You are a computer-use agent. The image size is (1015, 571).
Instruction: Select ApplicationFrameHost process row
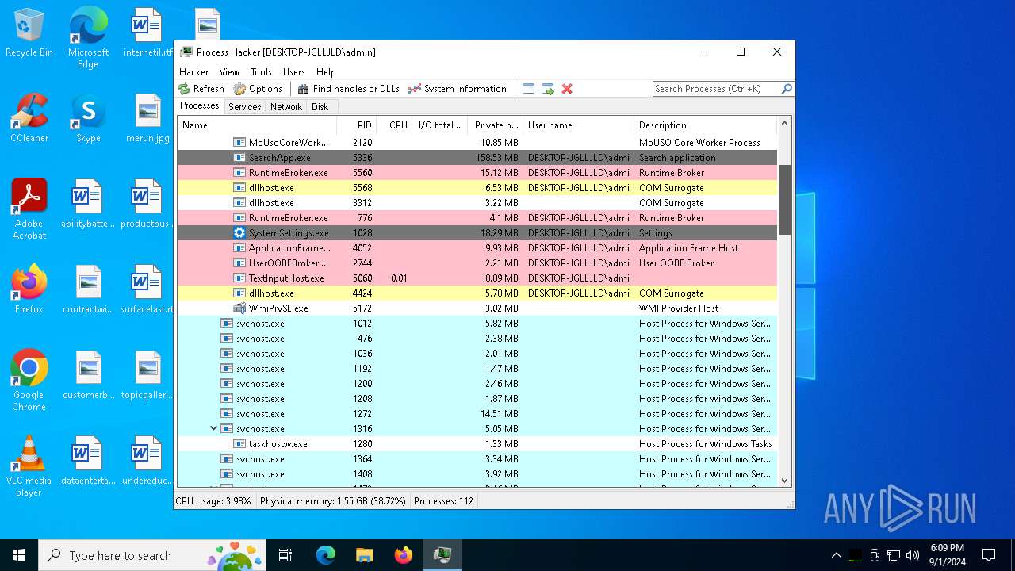(477, 248)
